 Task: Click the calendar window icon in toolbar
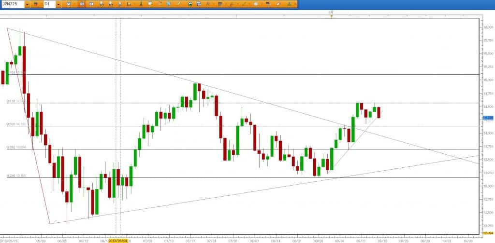point(198,4)
